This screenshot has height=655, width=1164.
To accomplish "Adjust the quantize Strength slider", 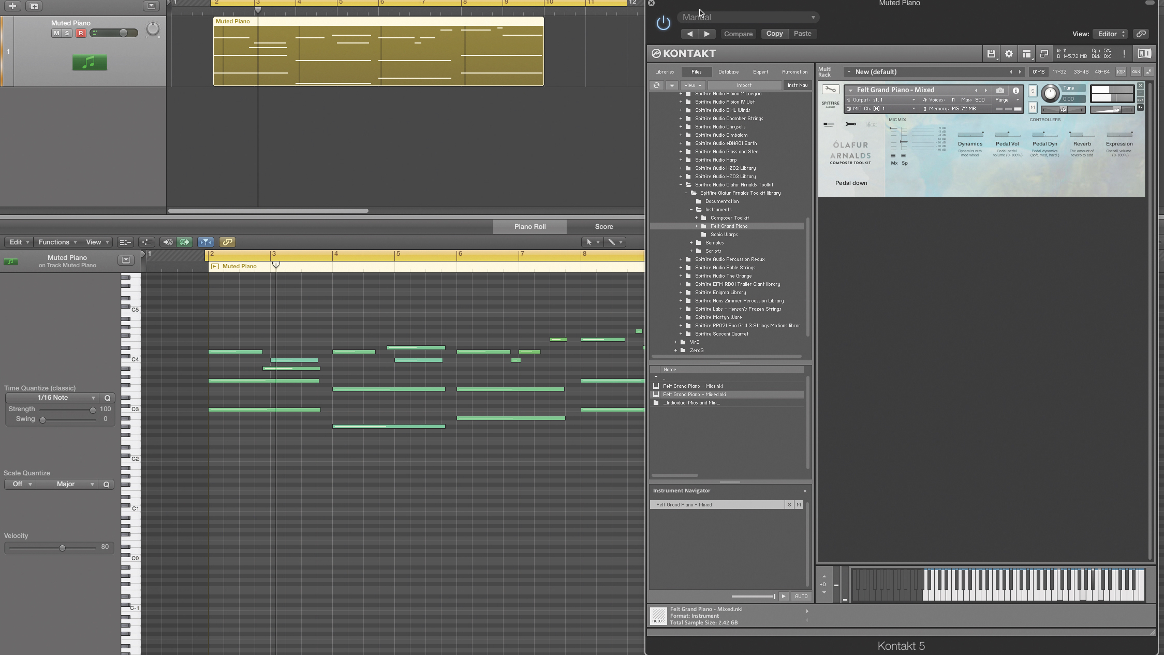I will pos(93,410).
